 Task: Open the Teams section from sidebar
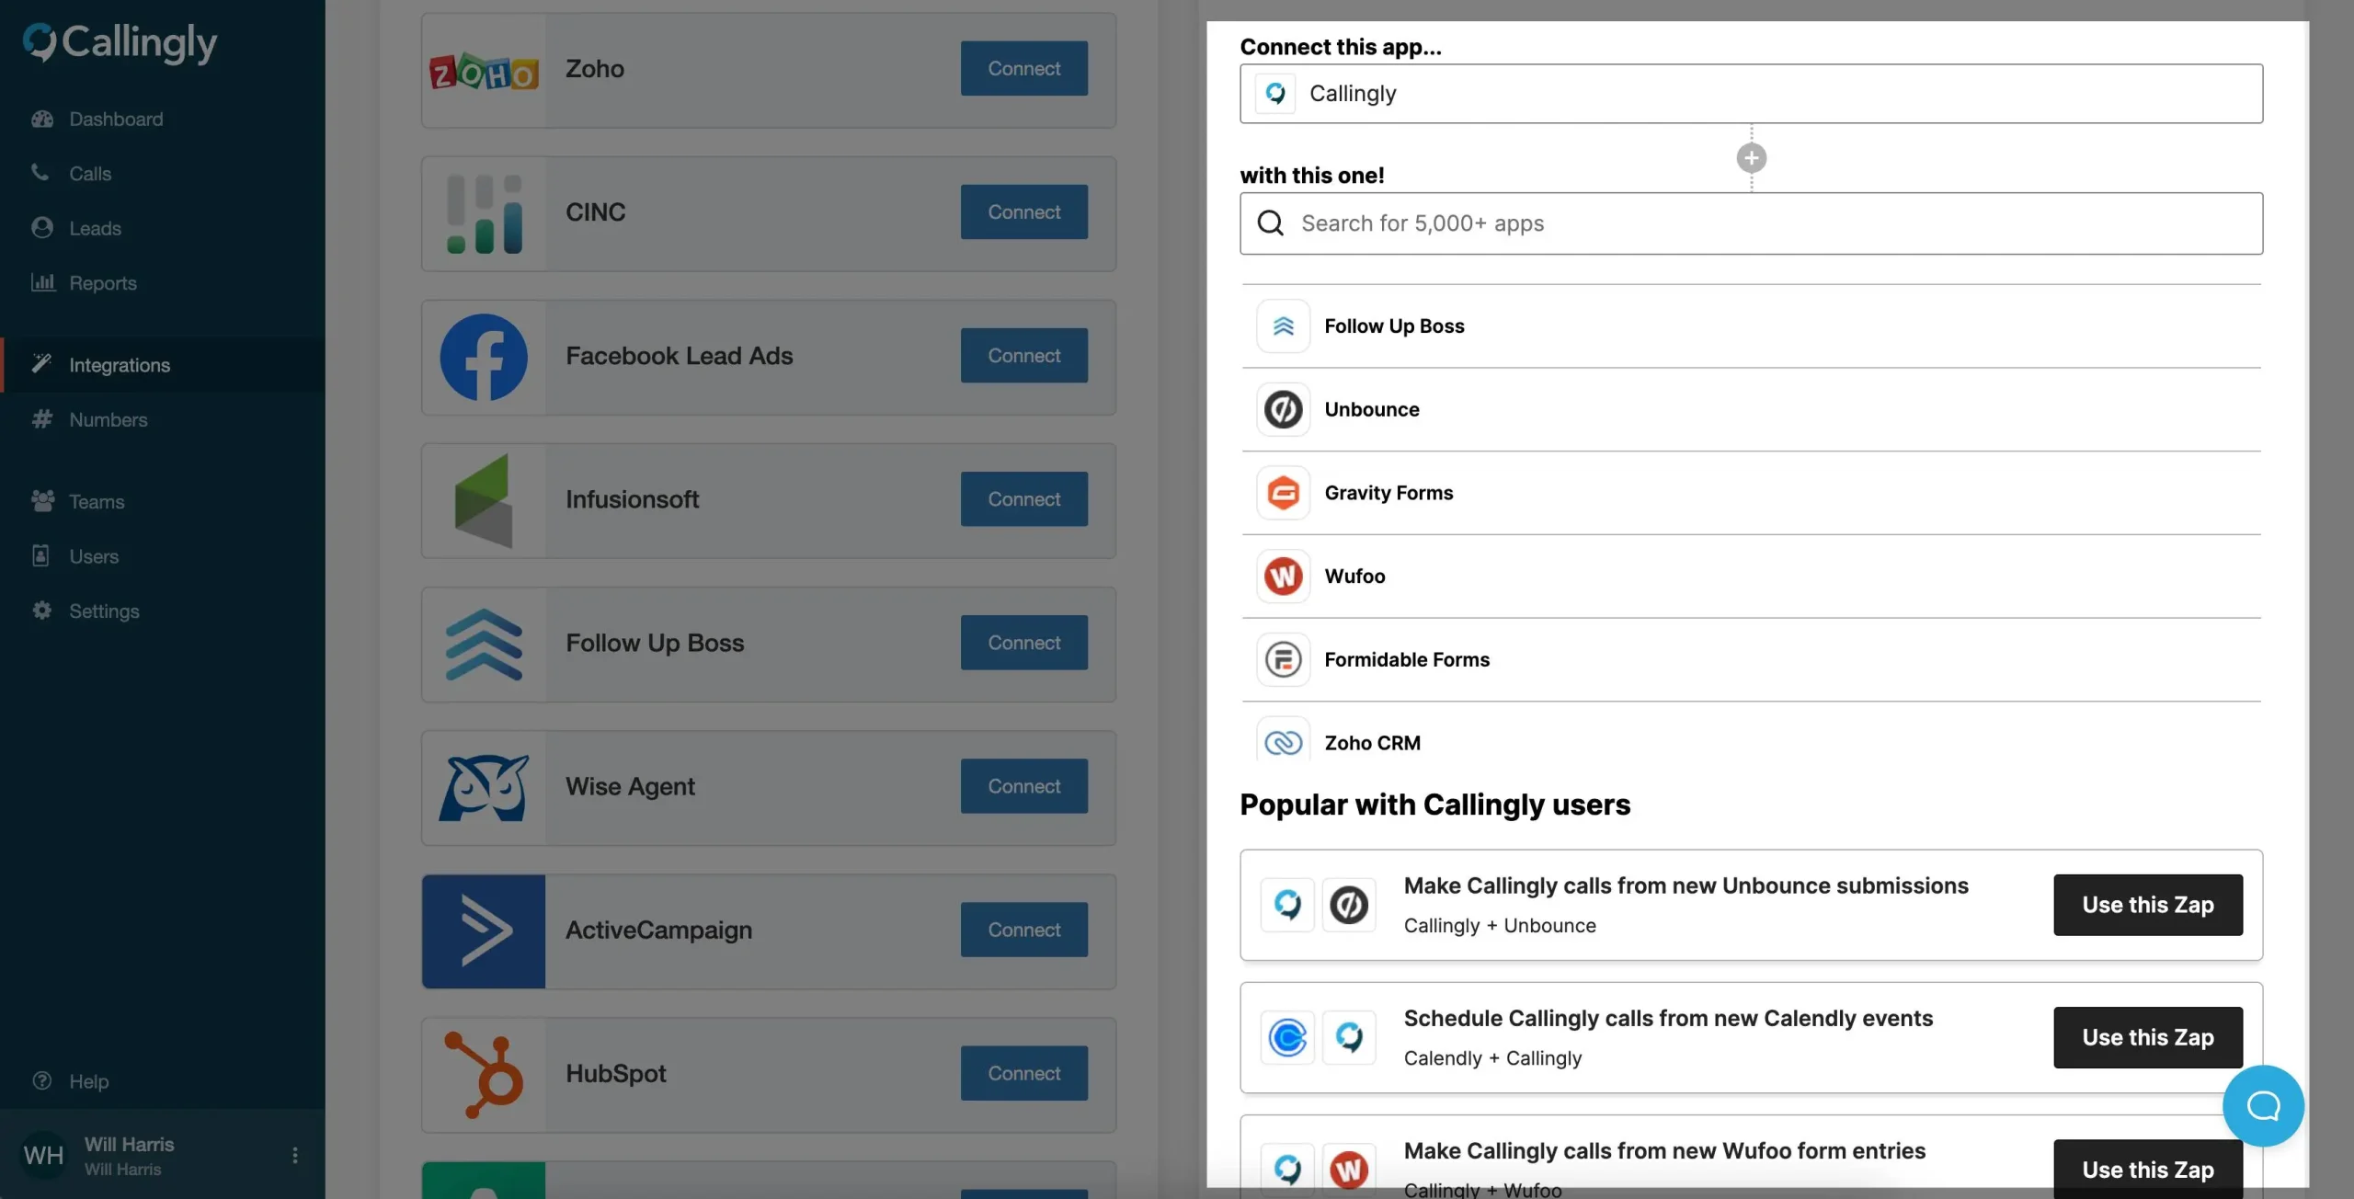96,501
